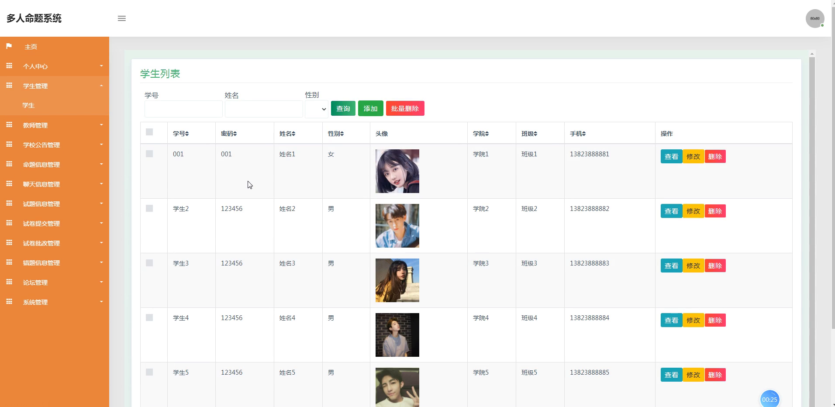Expand the 系统管理 menu arrow

coord(101,302)
